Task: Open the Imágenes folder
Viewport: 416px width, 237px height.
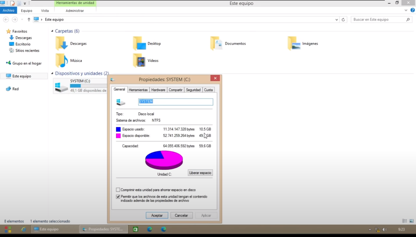Action: coord(309,43)
